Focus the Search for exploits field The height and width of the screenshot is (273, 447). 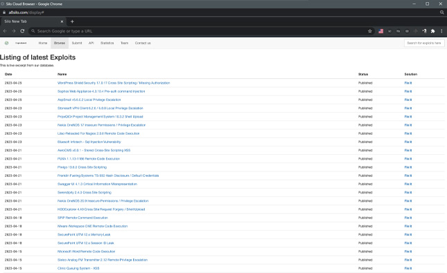coord(424,43)
